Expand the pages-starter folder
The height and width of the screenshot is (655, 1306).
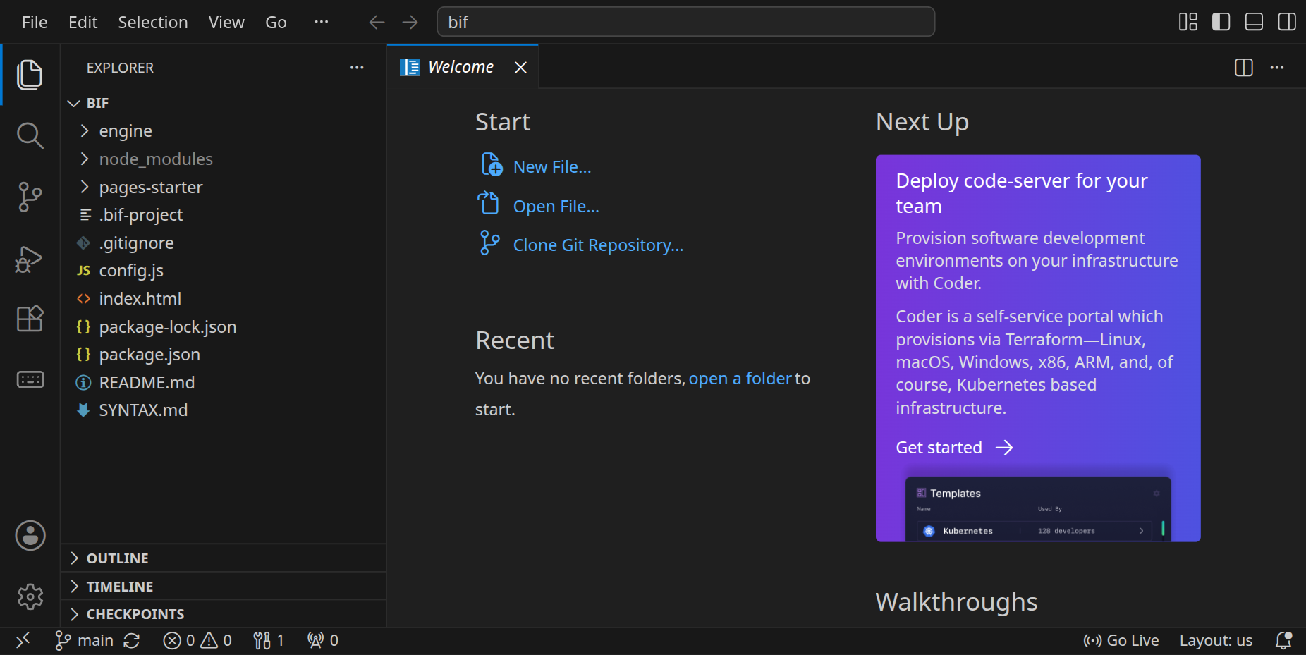click(x=85, y=187)
